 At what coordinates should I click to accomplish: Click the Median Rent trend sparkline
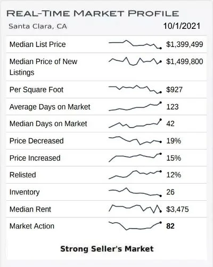pos(135,209)
